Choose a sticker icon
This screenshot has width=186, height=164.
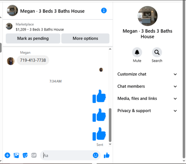[x=25, y=155]
